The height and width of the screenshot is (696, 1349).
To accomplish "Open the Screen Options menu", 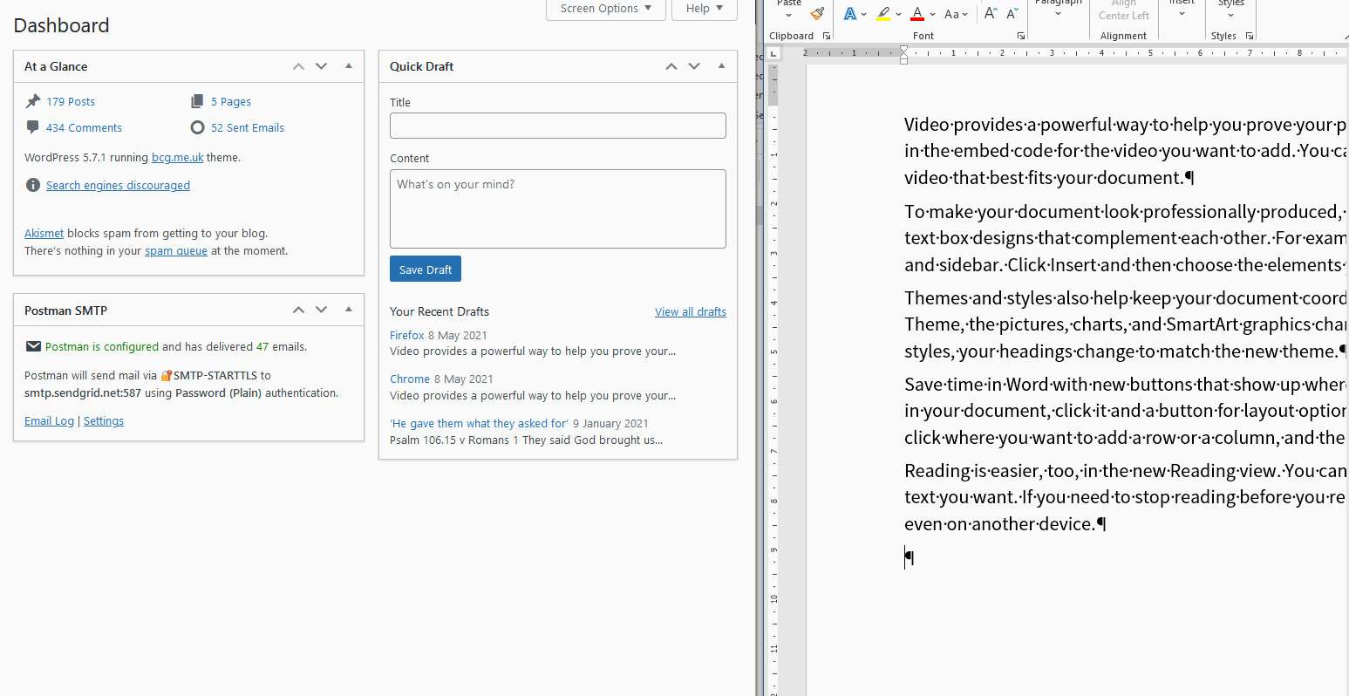I will pyautogui.click(x=605, y=9).
